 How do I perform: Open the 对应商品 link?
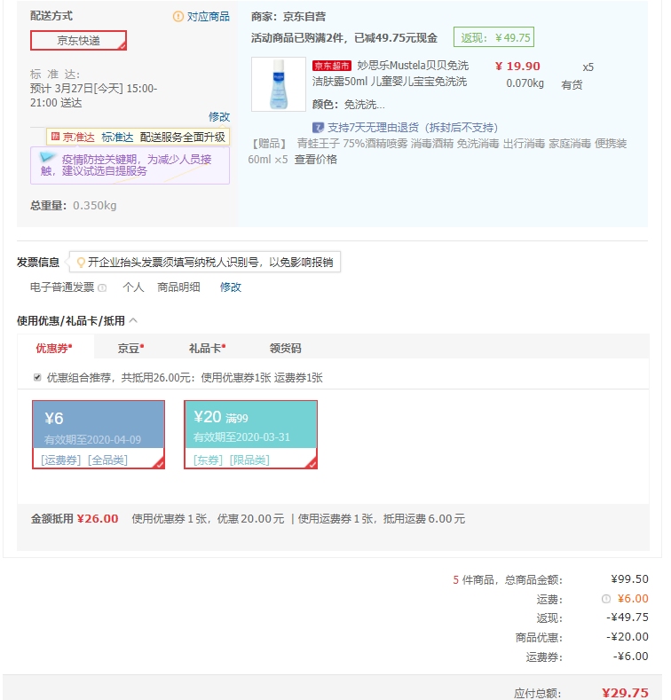[x=209, y=17]
